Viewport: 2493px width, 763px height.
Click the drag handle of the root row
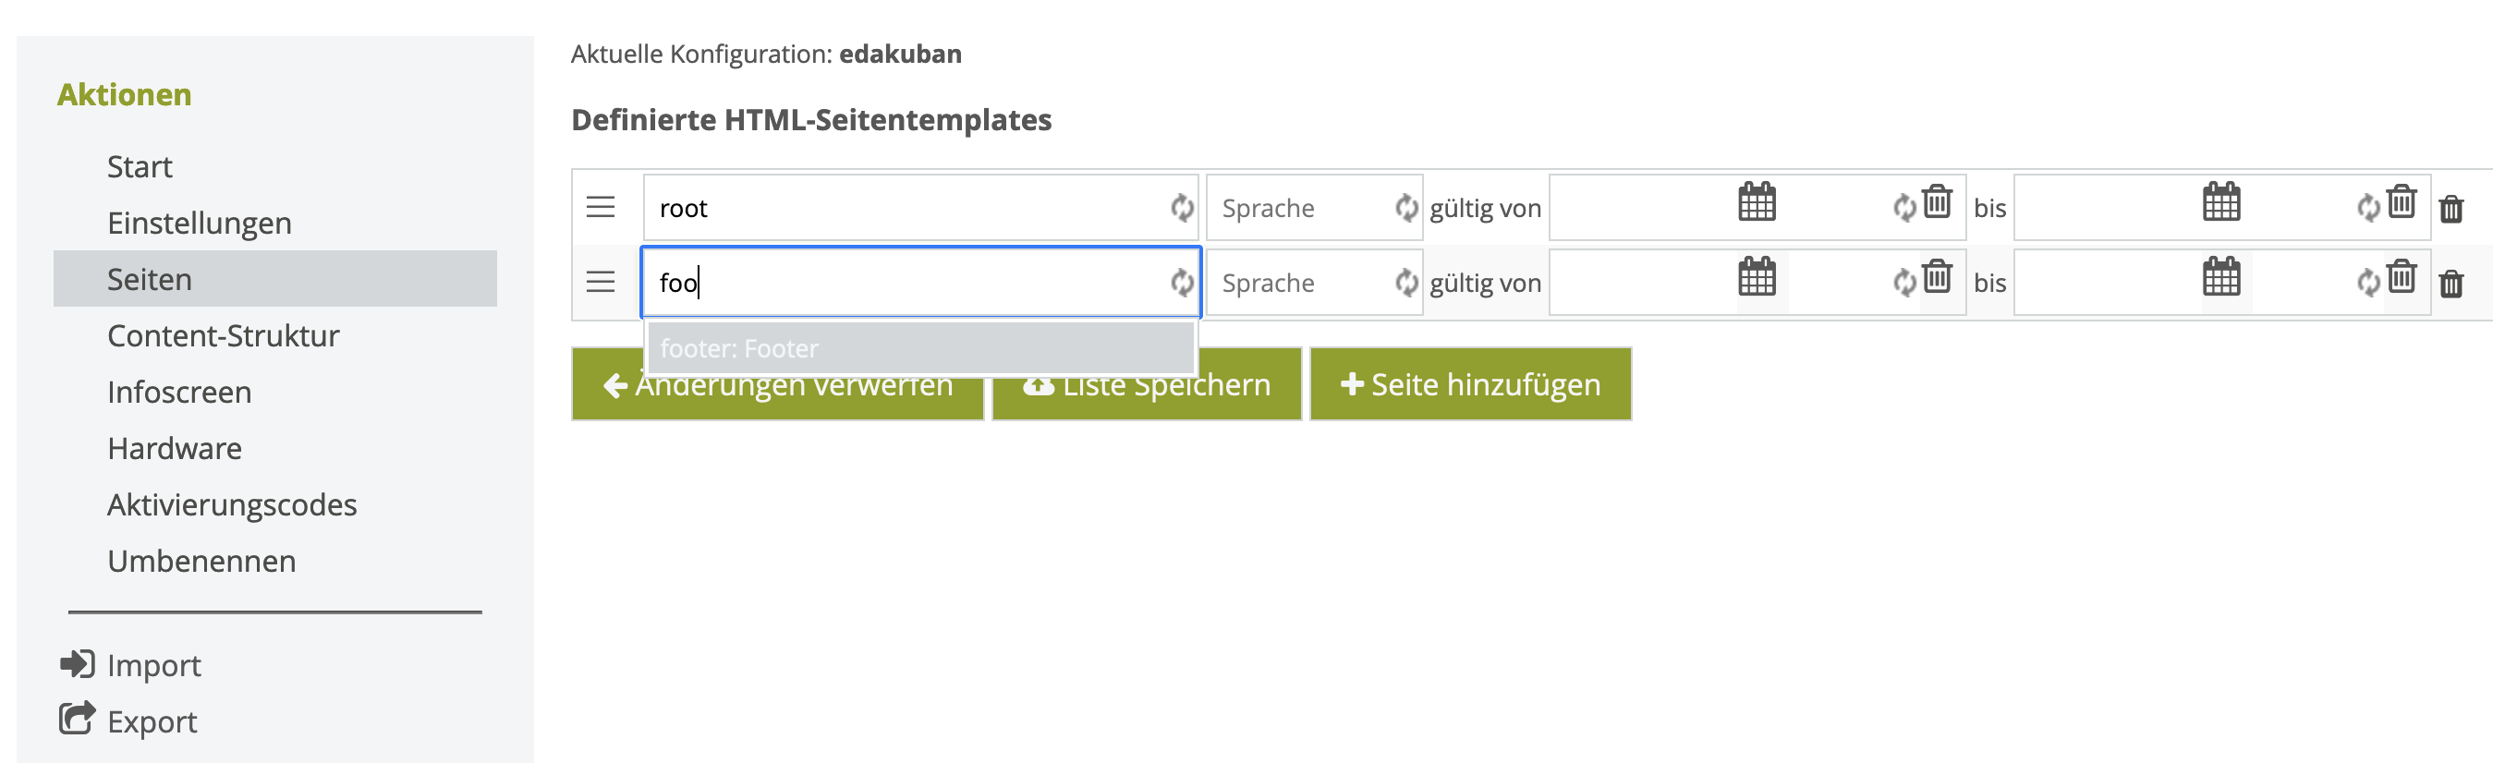(600, 207)
